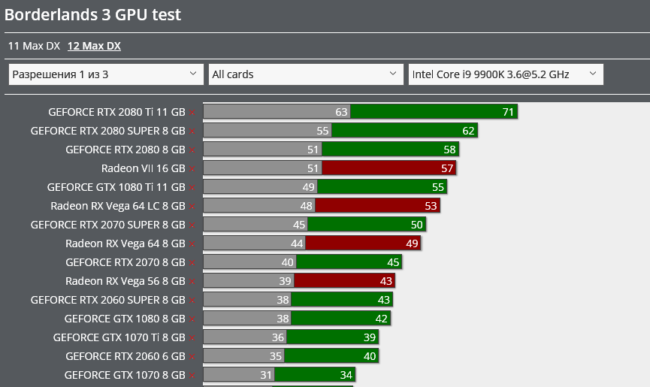
Task: Click red 49 bar of Radeon RX Vega 64 8 GB
Action: (363, 243)
